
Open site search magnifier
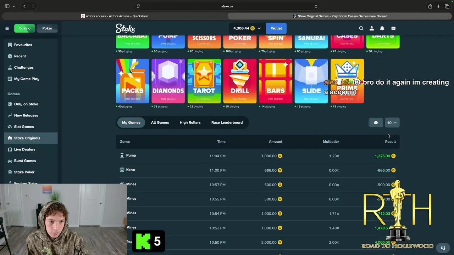pyautogui.click(x=361, y=28)
